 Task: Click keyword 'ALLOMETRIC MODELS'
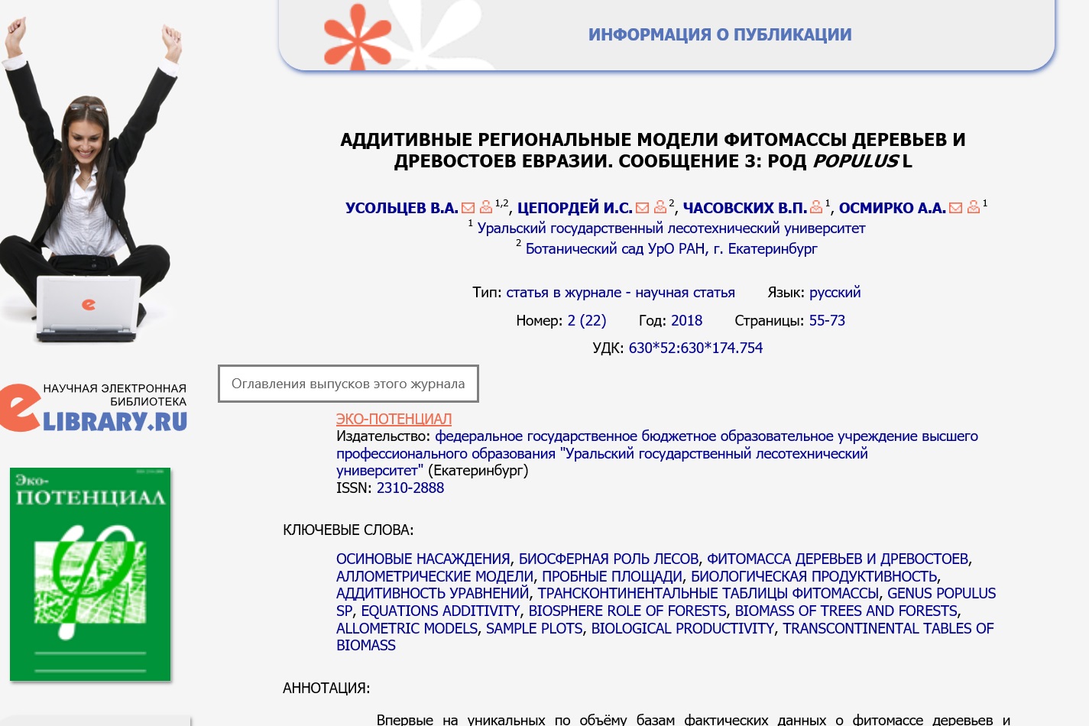click(x=407, y=628)
